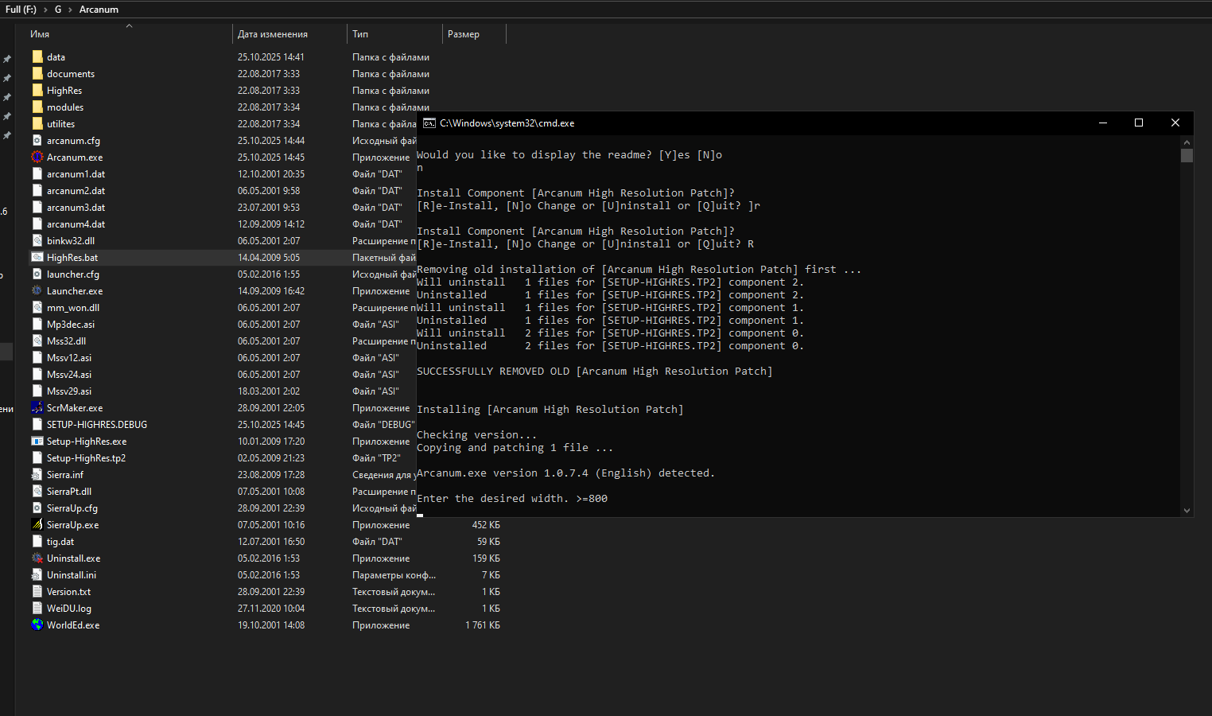Minimize the cmd.exe window
The height and width of the screenshot is (716, 1212).
1103,123
